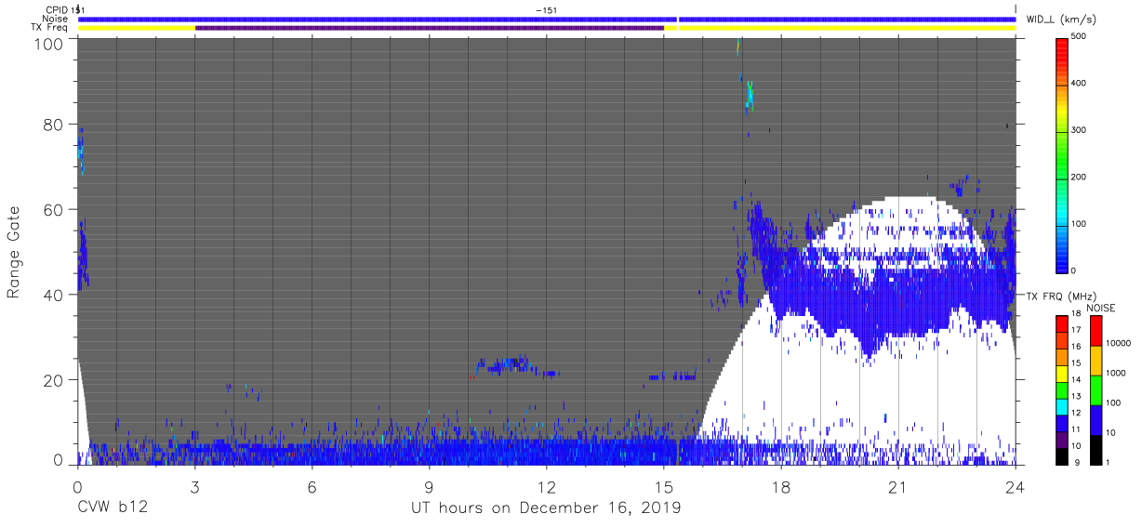Click the 21 tick label on time axis
Image resolution: width=1142 pixels, height=527 pixels.
898,487
